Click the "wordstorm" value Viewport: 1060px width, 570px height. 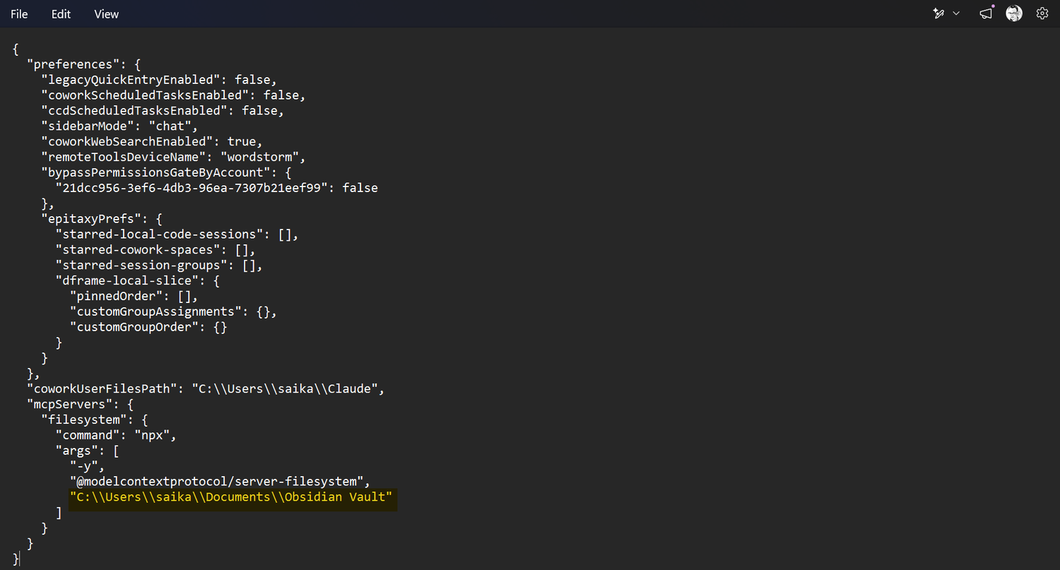259,157
